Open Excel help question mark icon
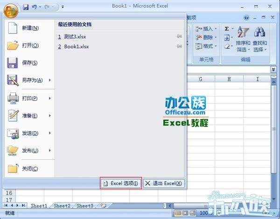Screen dimensions: 280x219 pyautogui.click(x=246, y=17)
